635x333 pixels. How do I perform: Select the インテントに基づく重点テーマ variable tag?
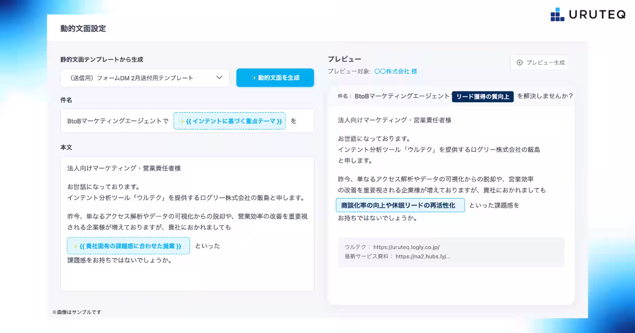tap(230, 121)
